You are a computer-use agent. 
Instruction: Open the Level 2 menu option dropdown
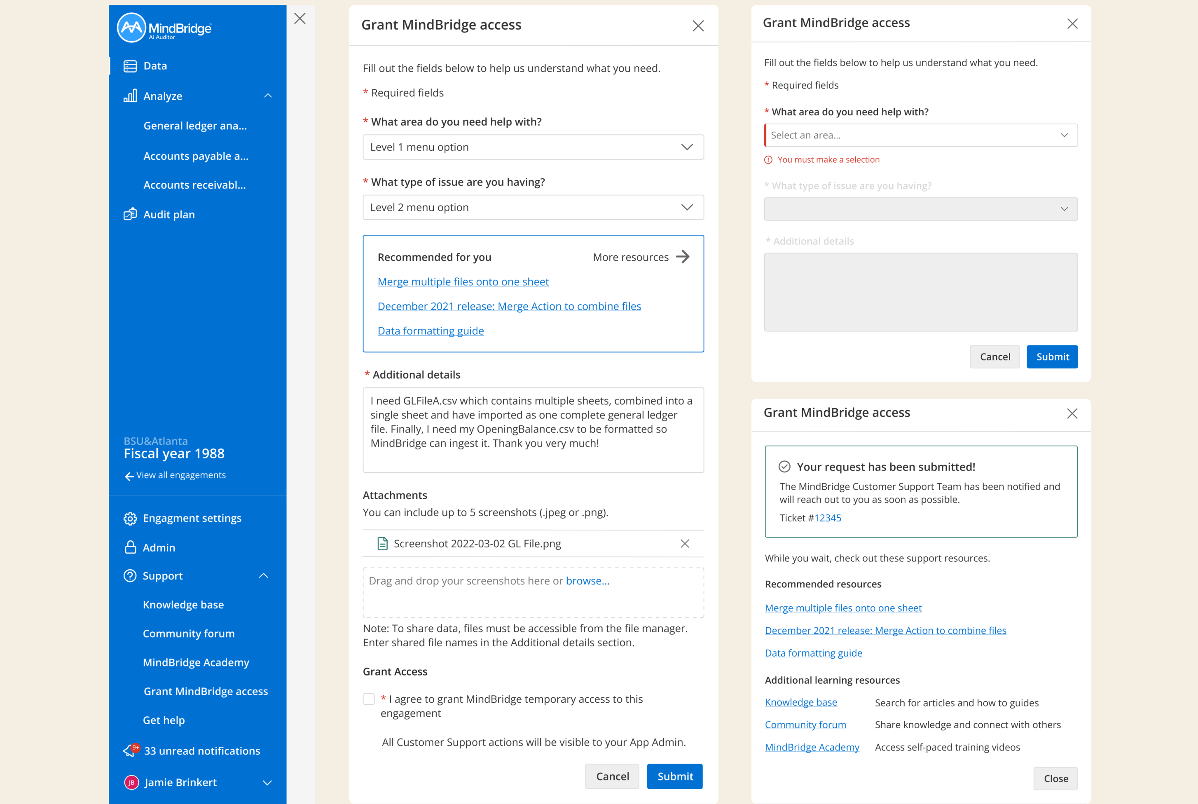click(x=533, y=207)
